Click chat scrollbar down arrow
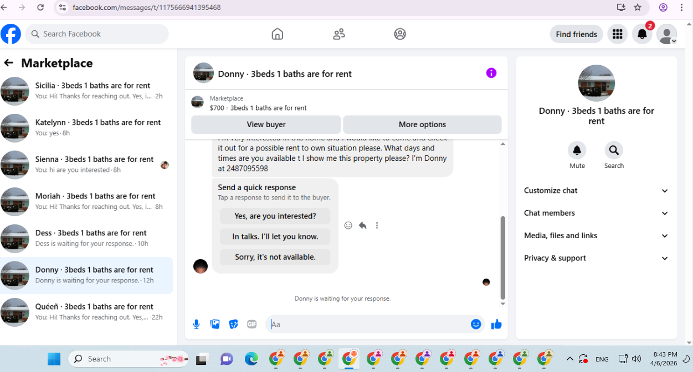This screenshot has width=693, height=372. pyautogui.click(x=503, y=303)
